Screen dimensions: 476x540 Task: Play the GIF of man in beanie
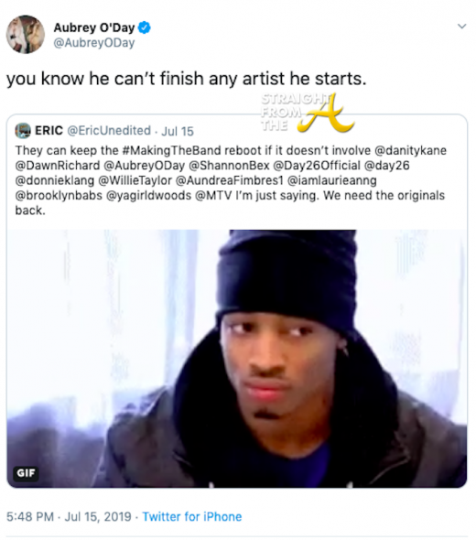coord(237,358)
